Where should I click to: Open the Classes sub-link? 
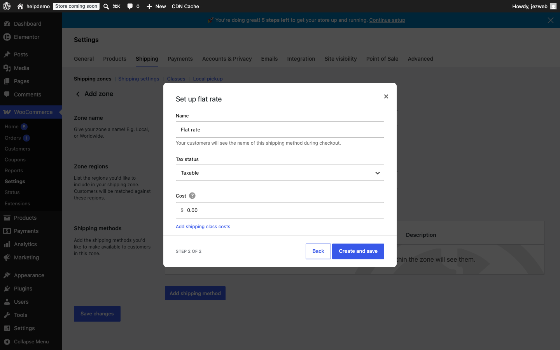pos(176,79)
